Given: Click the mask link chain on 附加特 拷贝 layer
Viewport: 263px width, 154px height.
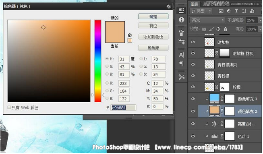Looking at the screenshot, I should pos(217,53).
